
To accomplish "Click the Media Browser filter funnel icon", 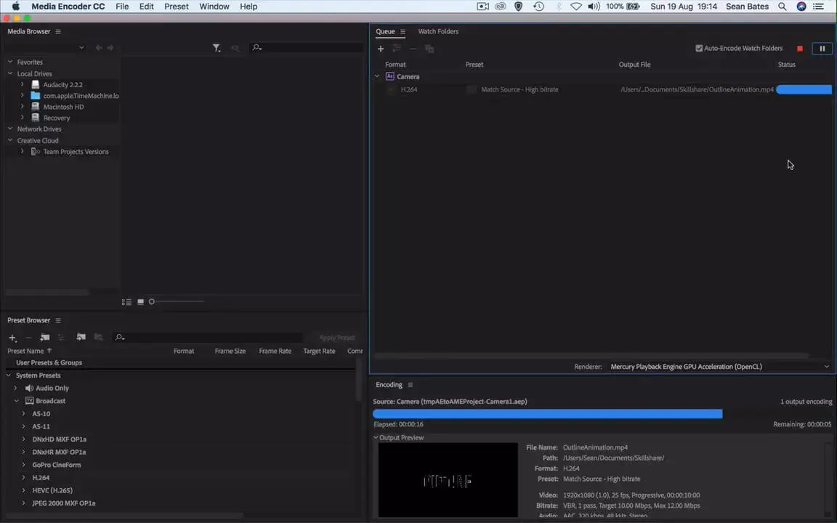I will (x=217, y=48).
